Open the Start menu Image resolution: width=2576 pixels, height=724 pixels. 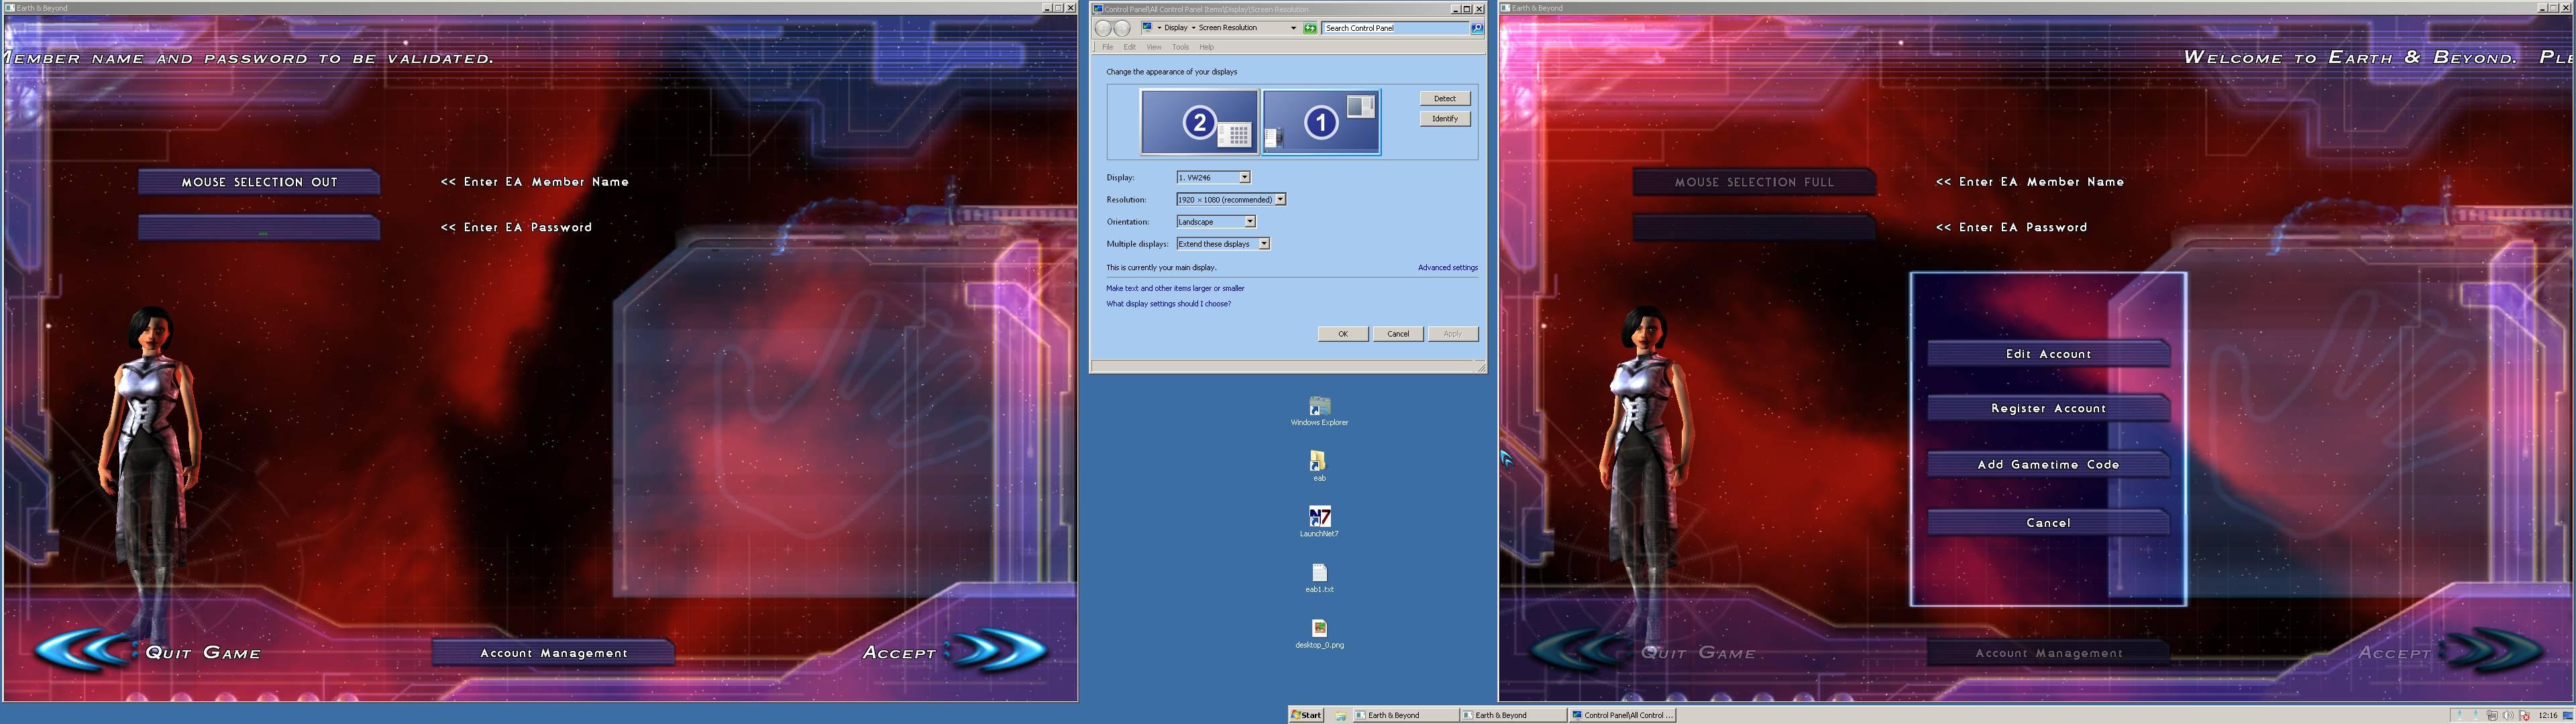pyautogui.click(x=1306, y=715)
